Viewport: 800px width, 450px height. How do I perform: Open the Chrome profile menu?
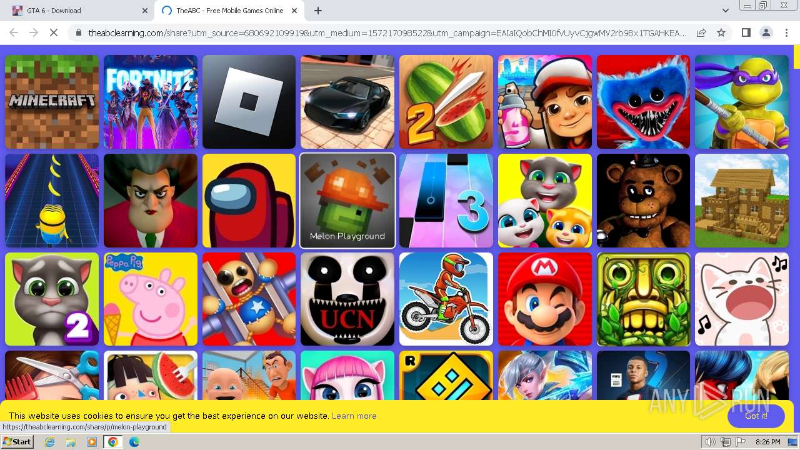(x=766, y=32)
